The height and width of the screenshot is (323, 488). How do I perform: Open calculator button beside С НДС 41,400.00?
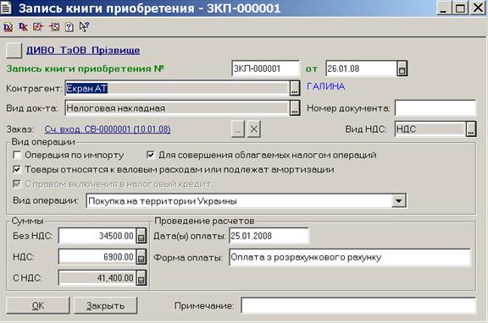(141, 278)
